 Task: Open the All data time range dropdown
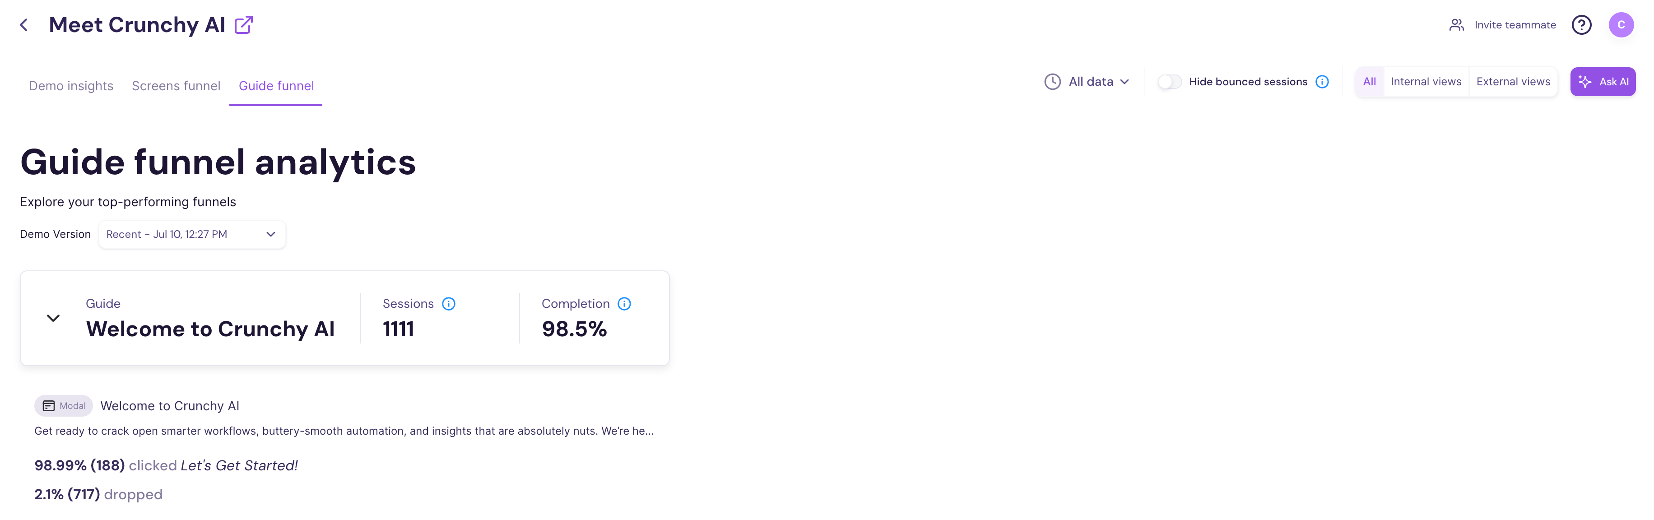pos(1091,82)
